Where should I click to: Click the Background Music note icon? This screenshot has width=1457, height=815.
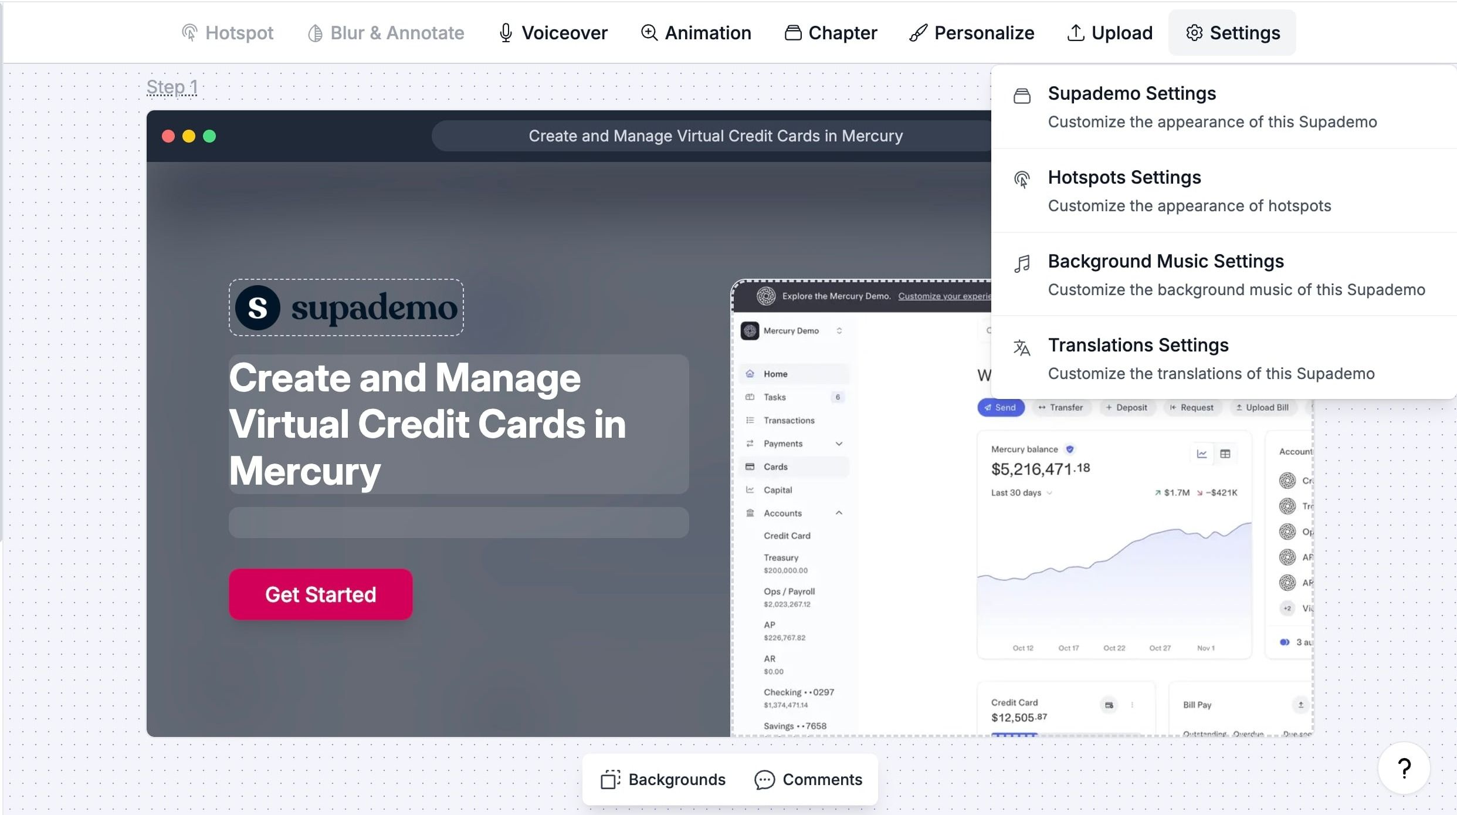pyautogui.click(x=1022, y=263)
